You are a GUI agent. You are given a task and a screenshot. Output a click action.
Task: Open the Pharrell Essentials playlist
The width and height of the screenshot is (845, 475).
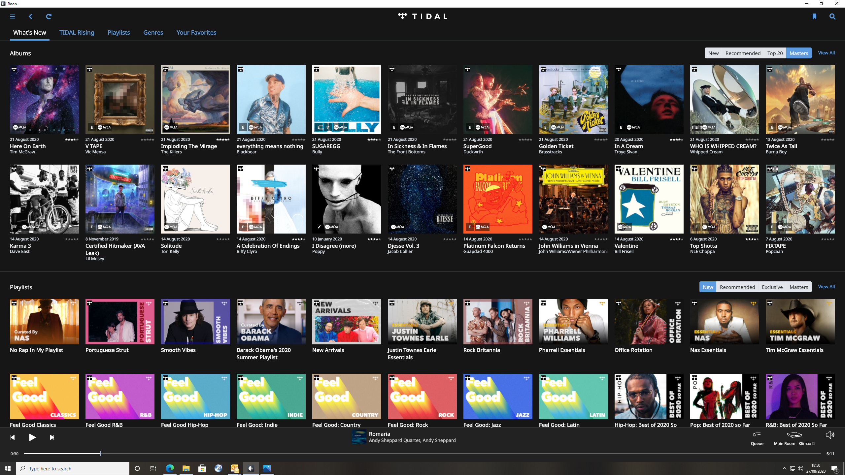coord(573,322)
